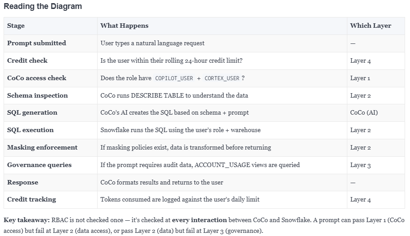
Task: Click the 'Governance queries' stage cell
Action: point(51,165)
